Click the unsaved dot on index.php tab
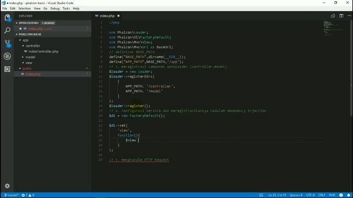Viewport: 353px width, 198px height. [x=119, y=16]
